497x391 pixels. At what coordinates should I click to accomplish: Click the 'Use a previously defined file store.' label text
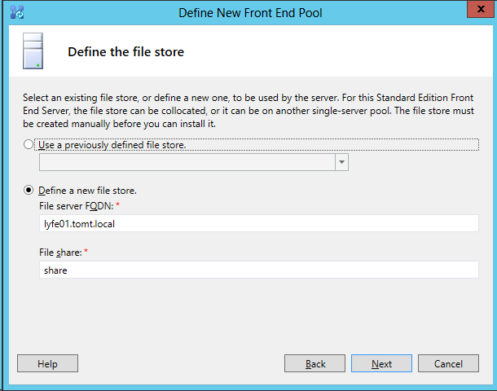[112, 145]
